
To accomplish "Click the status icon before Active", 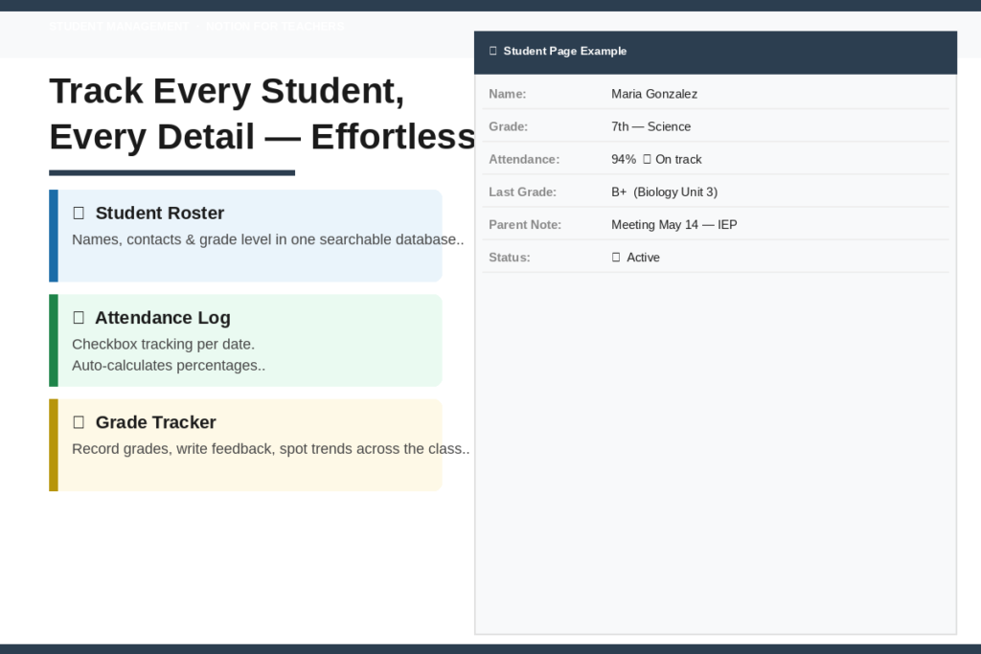I will (616, 258).
